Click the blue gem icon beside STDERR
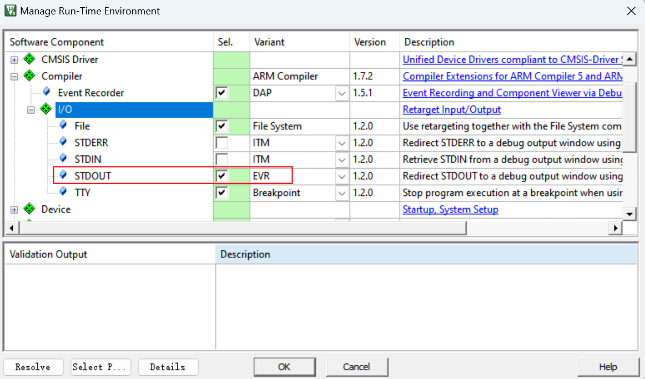Image resolution: width=645 pixels, height=379 pixels. tap(63, 143)
